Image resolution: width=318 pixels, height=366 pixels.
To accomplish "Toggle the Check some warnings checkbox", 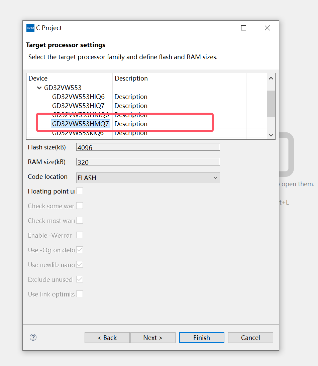I will pos(80,206).
